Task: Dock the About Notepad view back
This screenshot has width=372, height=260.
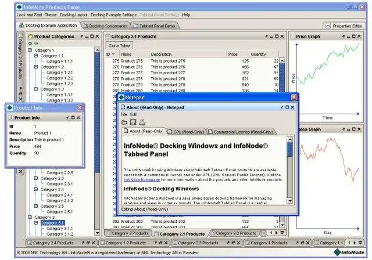Action: (x=281, y=107)
